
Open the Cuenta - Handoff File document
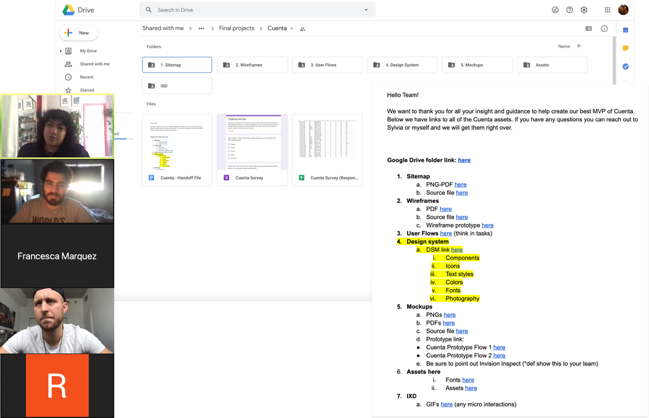(177, 150)
